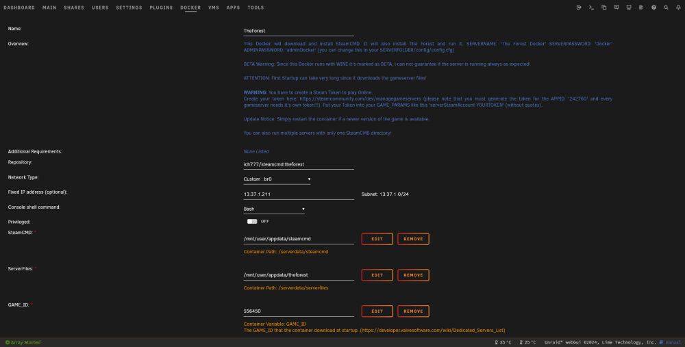Open the Apps menu tab
The width and height of the screenshot is (685, 347).
coord(234,8)
